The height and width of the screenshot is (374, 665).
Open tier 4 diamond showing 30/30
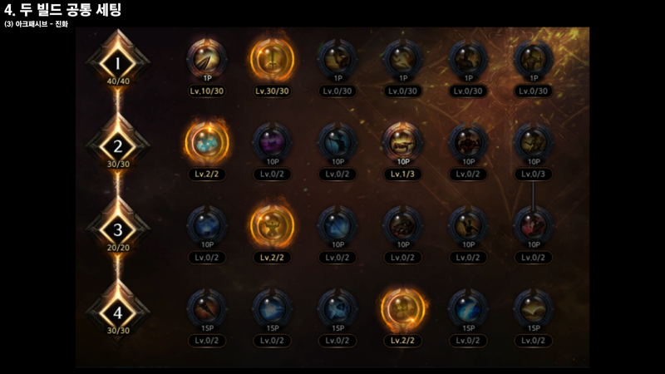(118, 313)
